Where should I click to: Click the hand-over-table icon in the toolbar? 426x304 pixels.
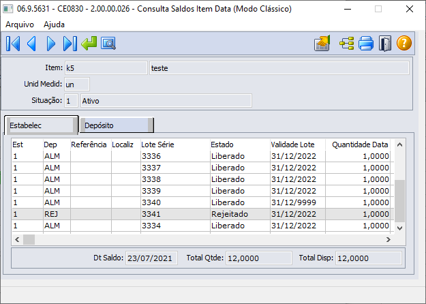point(322,43)
